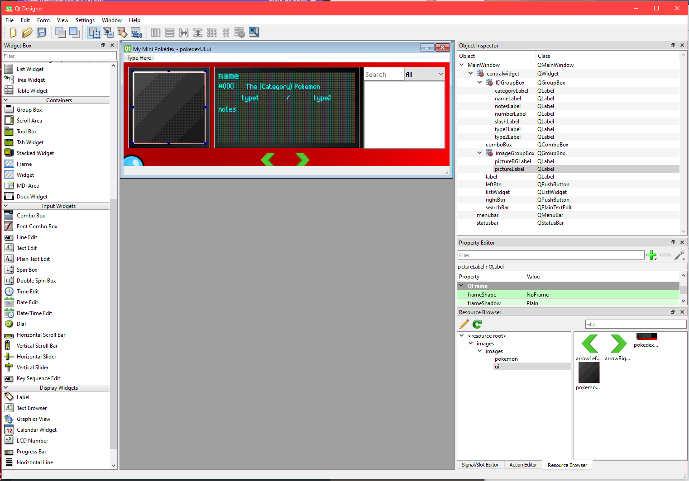This screenshot has height=481, width=689.
Task: Switch to Edit Tab Order mode
Action: click(x=136, y=33)
